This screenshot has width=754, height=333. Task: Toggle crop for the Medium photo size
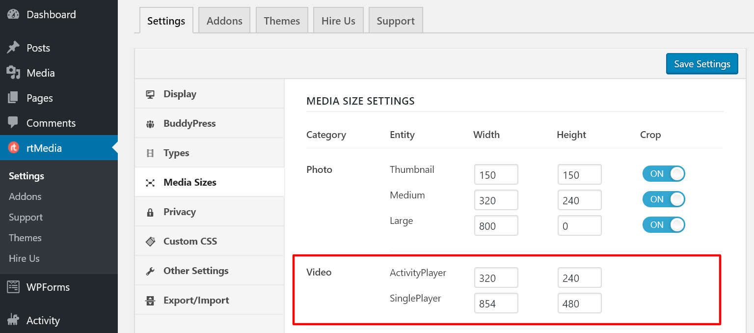[664, 199]
